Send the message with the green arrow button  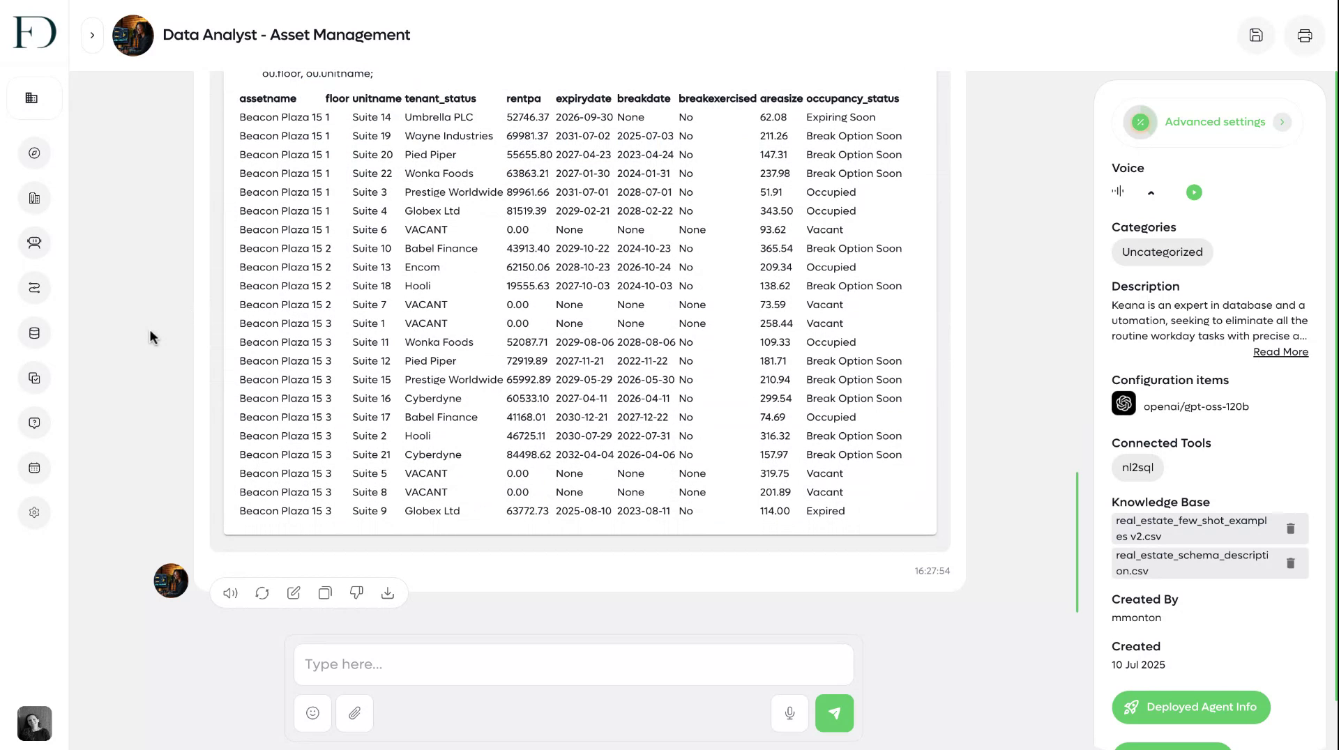(x=834, y=714)
